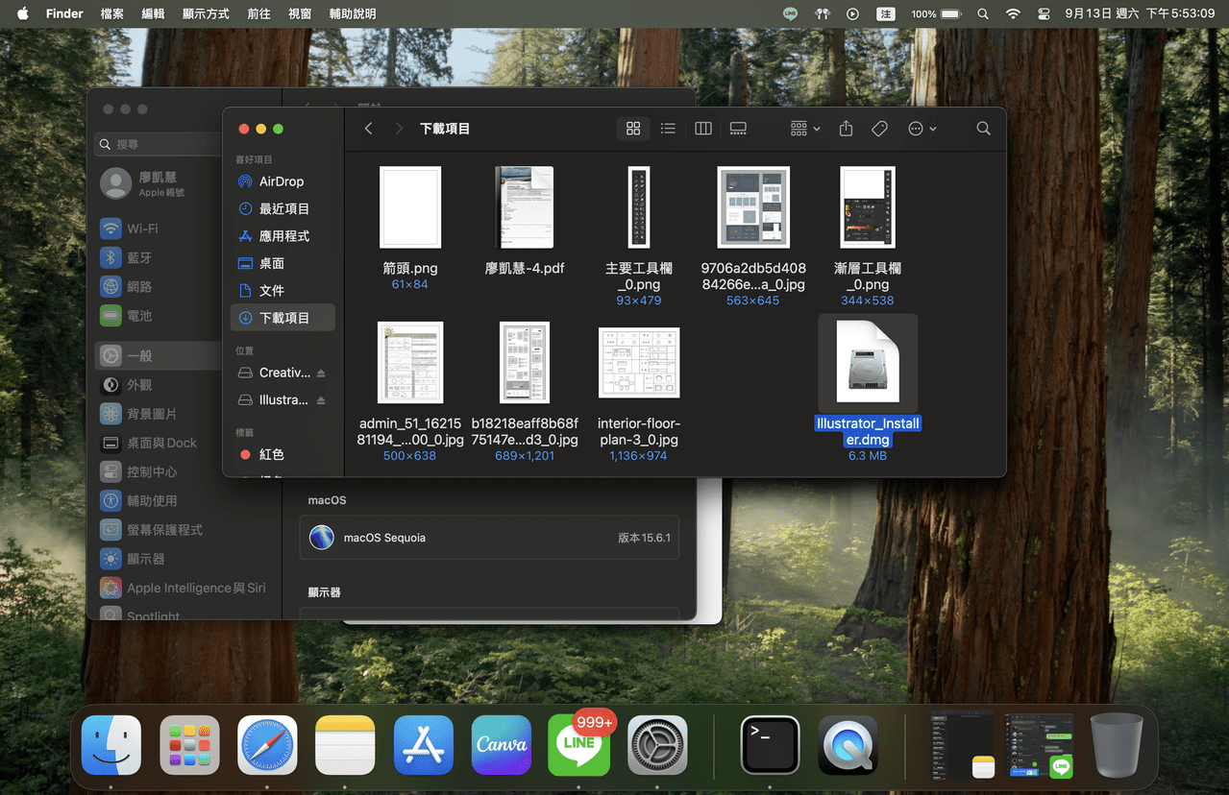The height and width of the screenshot is (795, 1229).
Task: Open the 輔助說明 menu in menu bar
Action: 353,14
